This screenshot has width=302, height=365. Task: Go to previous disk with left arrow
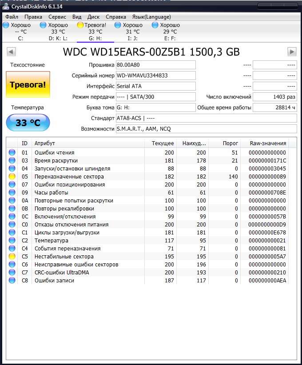point(11,52)
